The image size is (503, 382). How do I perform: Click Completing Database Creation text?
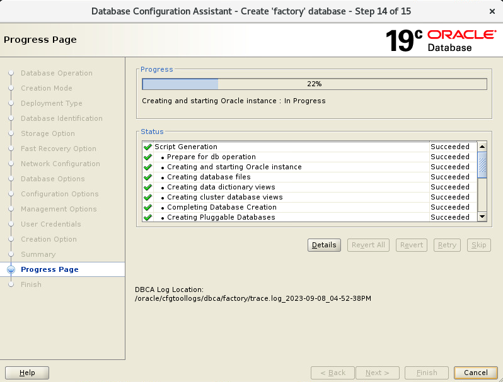tap(222, 207)
